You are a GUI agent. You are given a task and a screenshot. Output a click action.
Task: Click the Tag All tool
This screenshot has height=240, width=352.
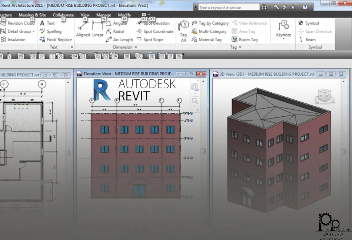pyautogui.click(x=183, y=31)
